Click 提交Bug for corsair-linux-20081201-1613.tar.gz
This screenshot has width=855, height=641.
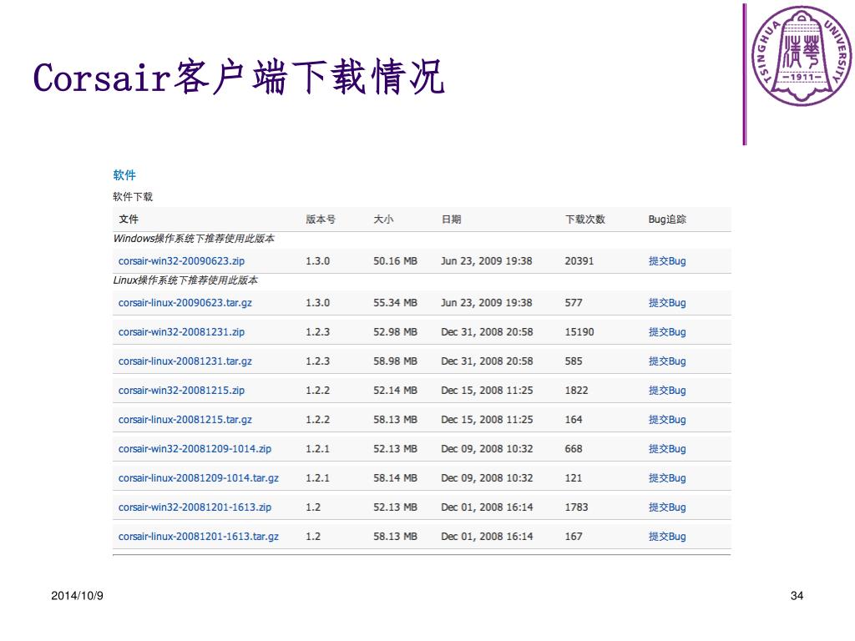click(667, 537)
